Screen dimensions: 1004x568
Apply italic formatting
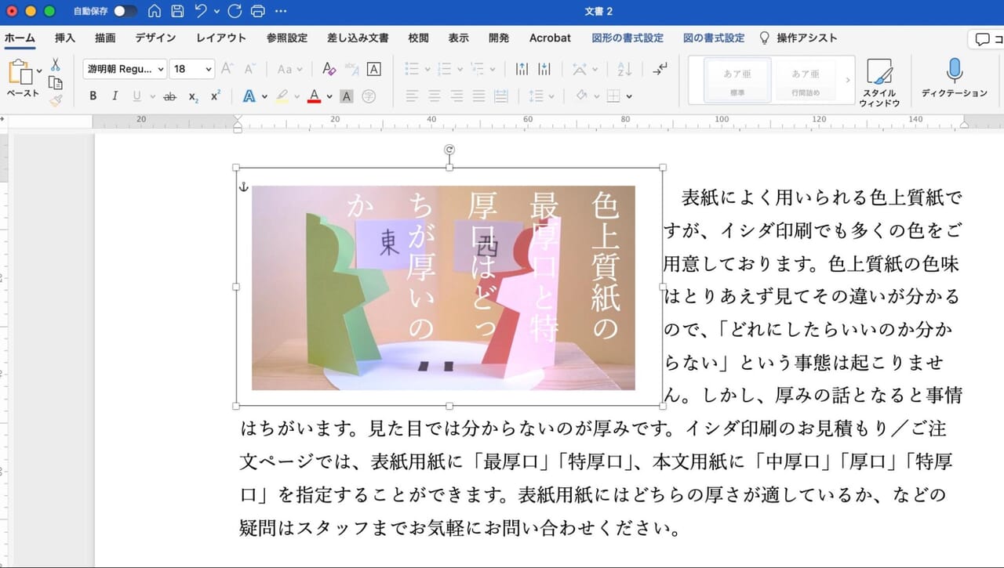tap(115, 96)
